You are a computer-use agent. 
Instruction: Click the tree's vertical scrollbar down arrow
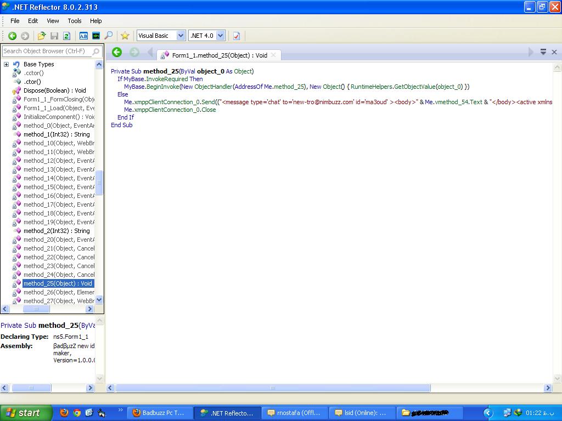pos(99,300)
